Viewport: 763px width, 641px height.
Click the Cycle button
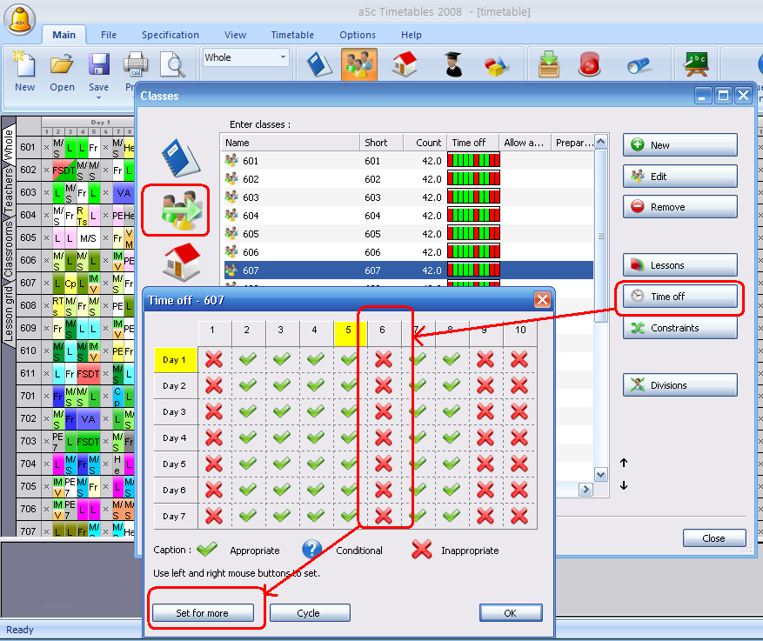pyautogui.click(x=309, y=613)
